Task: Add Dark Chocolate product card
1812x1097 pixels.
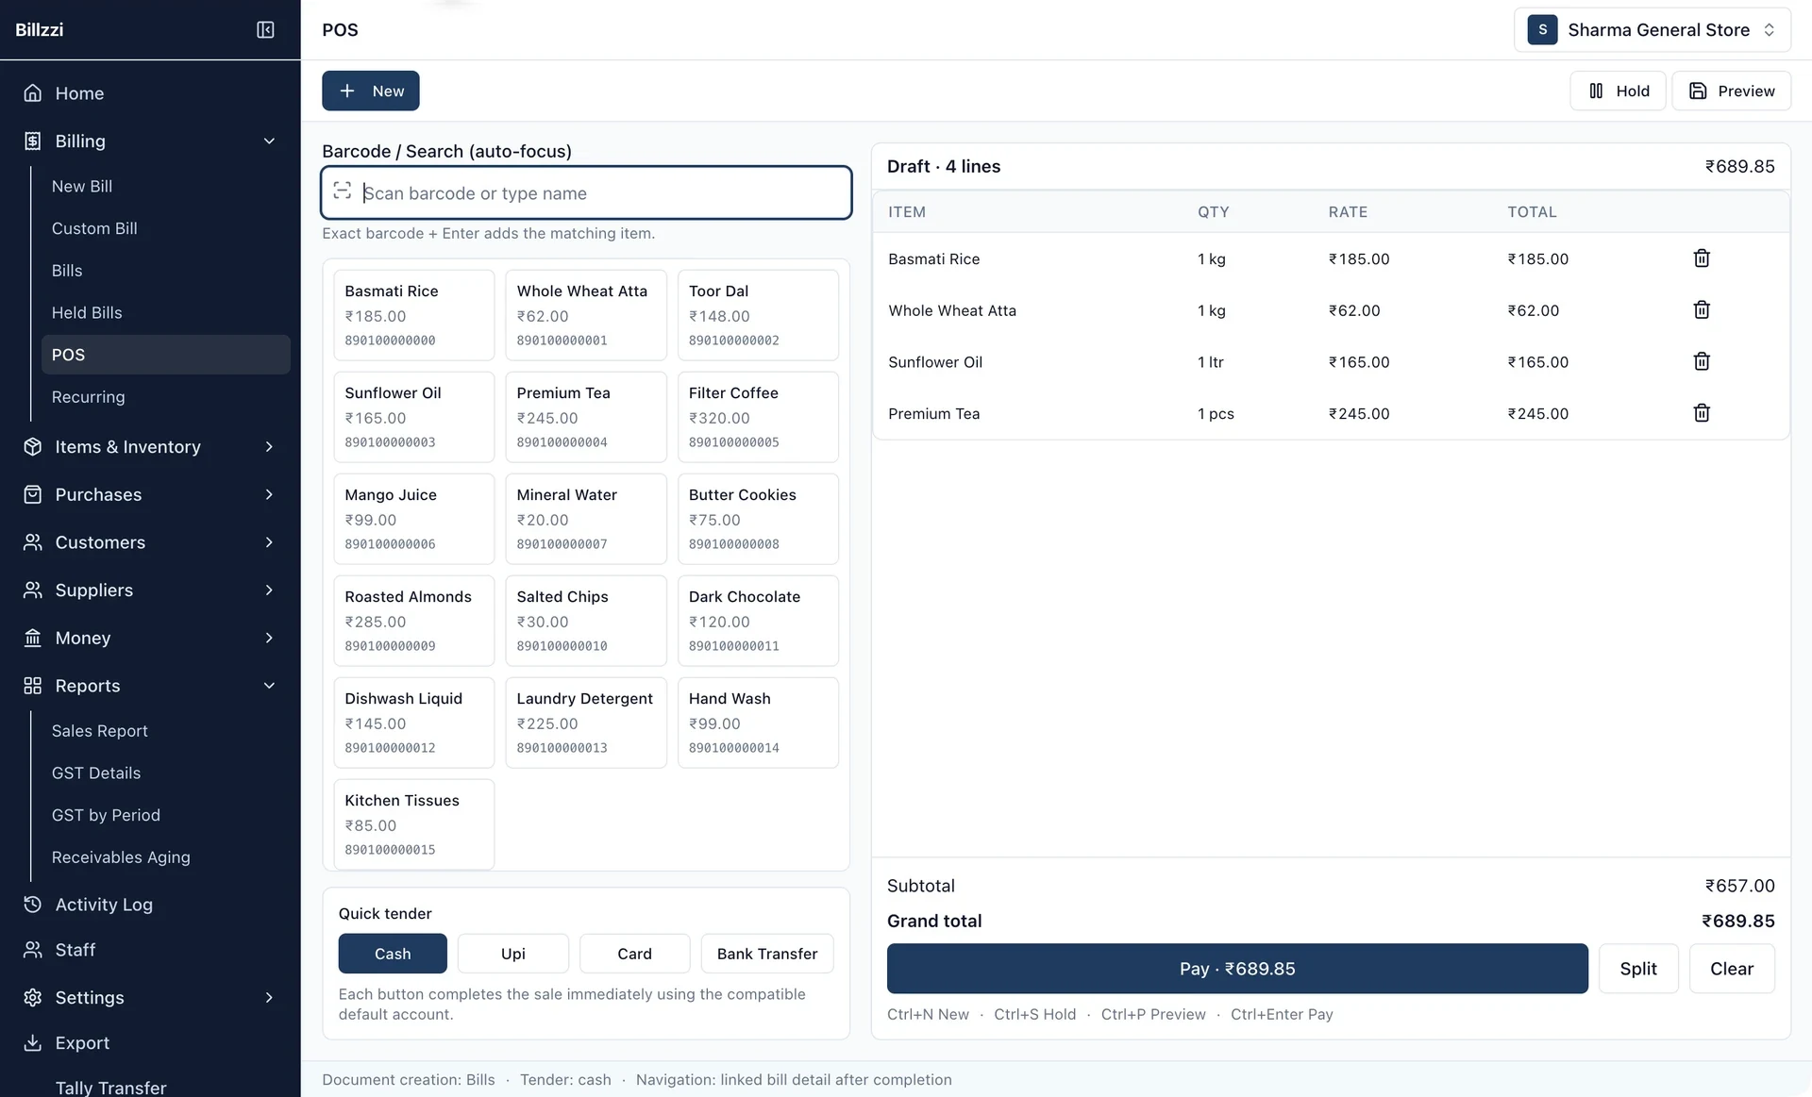Action: point(758,621)
